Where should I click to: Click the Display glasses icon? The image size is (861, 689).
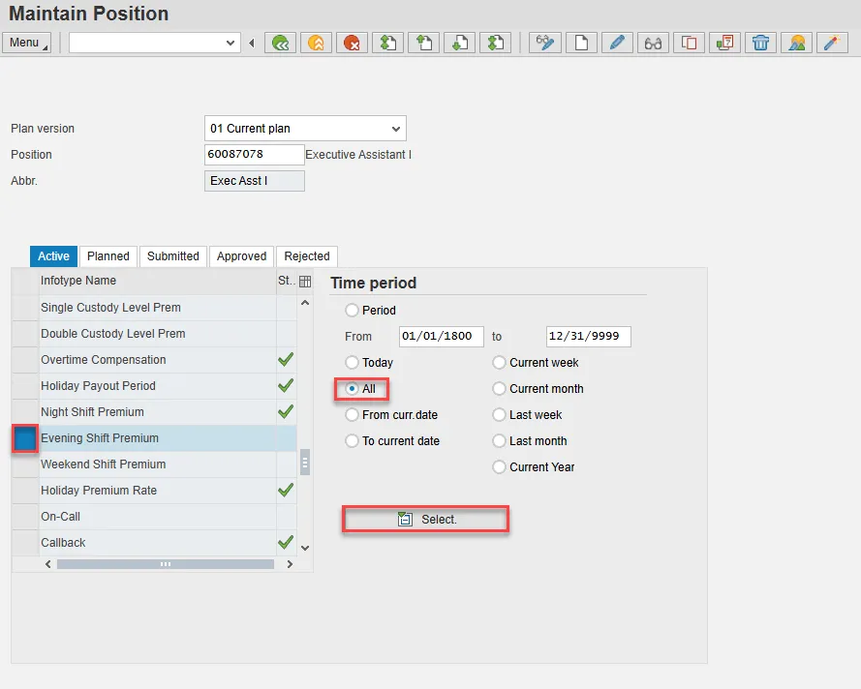653,43
